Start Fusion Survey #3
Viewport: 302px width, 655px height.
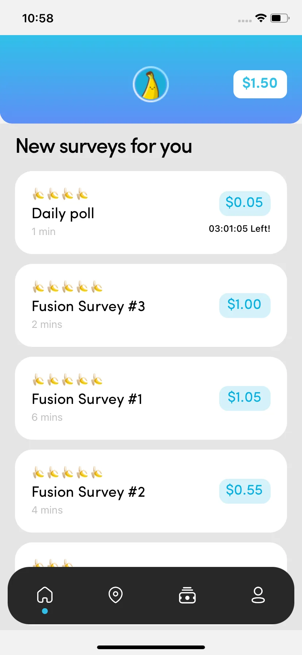point(151,305)
